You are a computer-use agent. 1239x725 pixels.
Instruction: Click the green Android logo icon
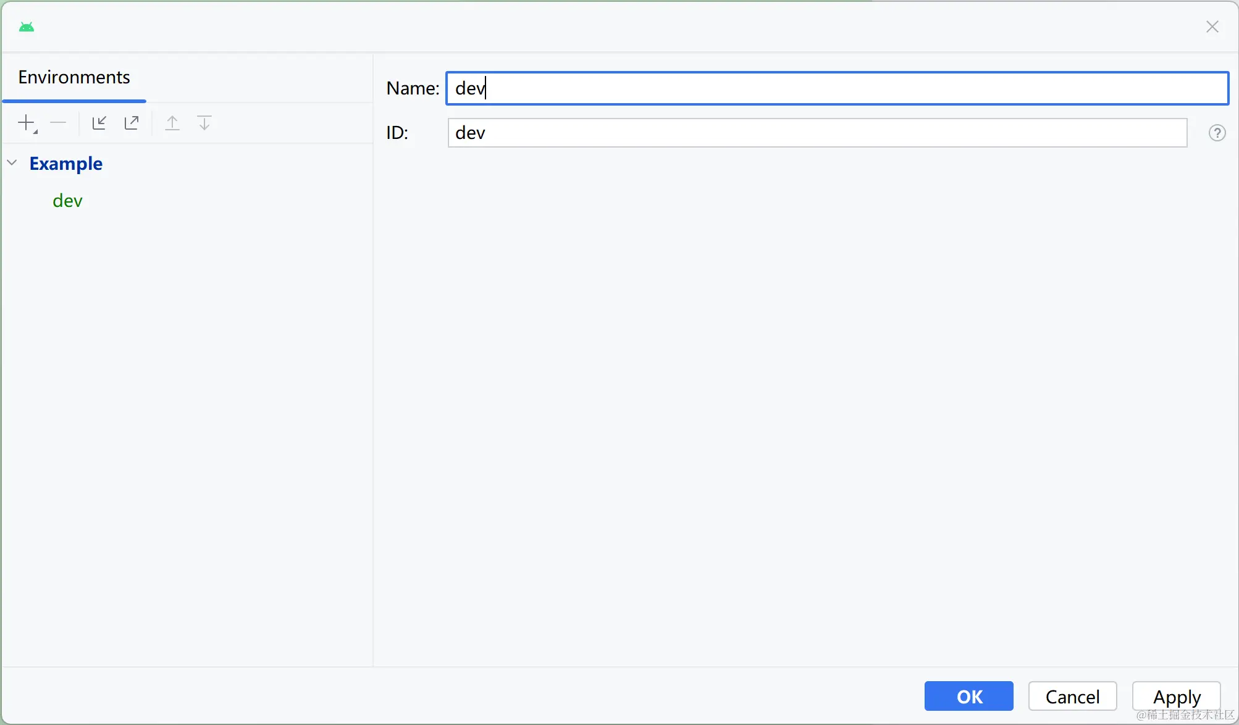(x=27, y=27)
